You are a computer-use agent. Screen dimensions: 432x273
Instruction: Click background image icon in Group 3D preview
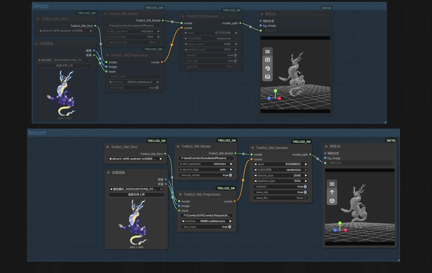tap(268, 77)
